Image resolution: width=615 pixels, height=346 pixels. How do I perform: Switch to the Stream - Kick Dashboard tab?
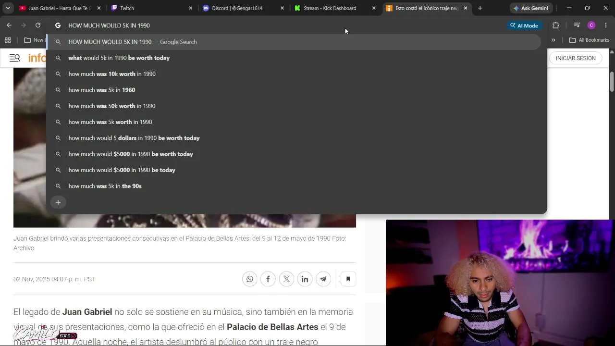(334, 8)
